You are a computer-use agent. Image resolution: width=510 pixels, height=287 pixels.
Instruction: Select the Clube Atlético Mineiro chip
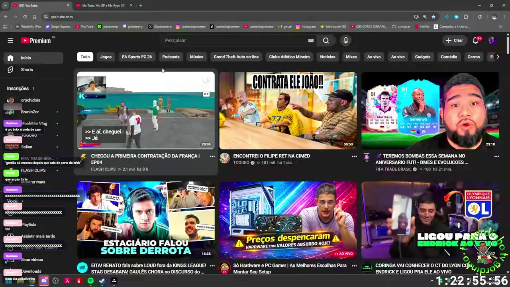[x=289, y=57]
